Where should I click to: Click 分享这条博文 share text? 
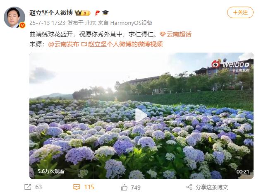[x=211, y=187]
